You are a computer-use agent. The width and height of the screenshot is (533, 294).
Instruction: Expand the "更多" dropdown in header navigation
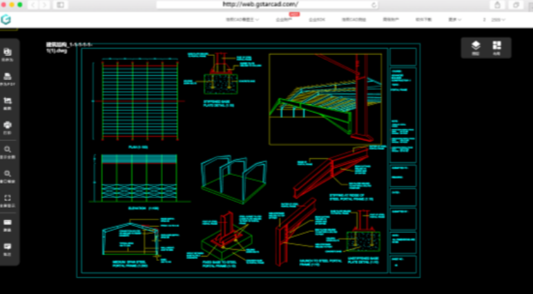click(x=454, y=19)
